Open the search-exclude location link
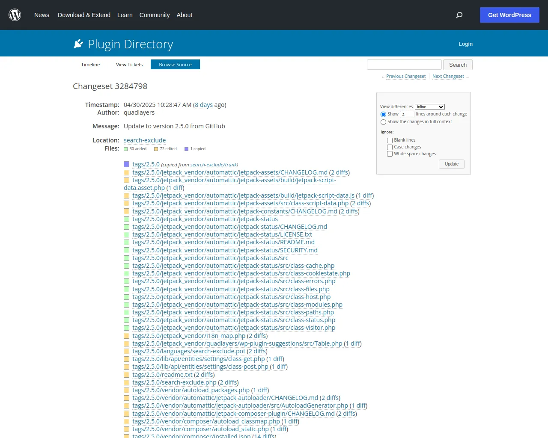This screenshot has width=548, height=438. (145, 140)
